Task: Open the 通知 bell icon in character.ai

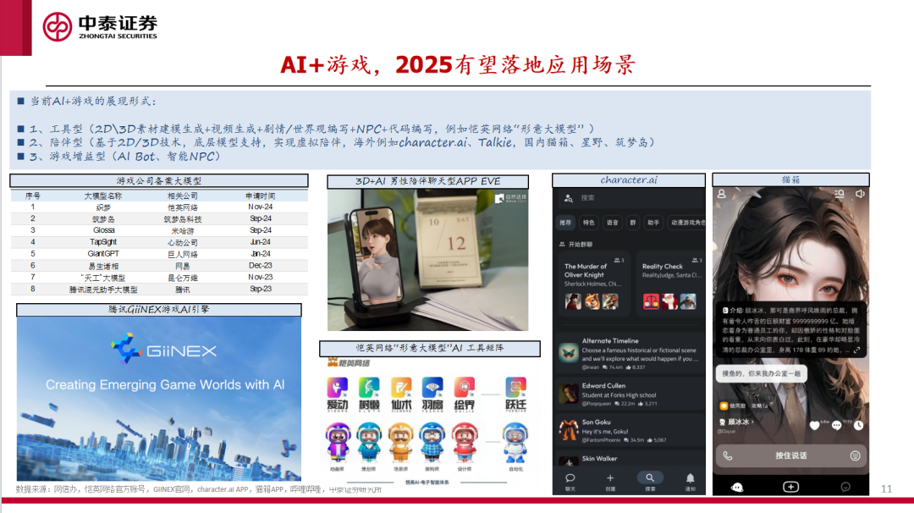Action: (x=691, y=478)
